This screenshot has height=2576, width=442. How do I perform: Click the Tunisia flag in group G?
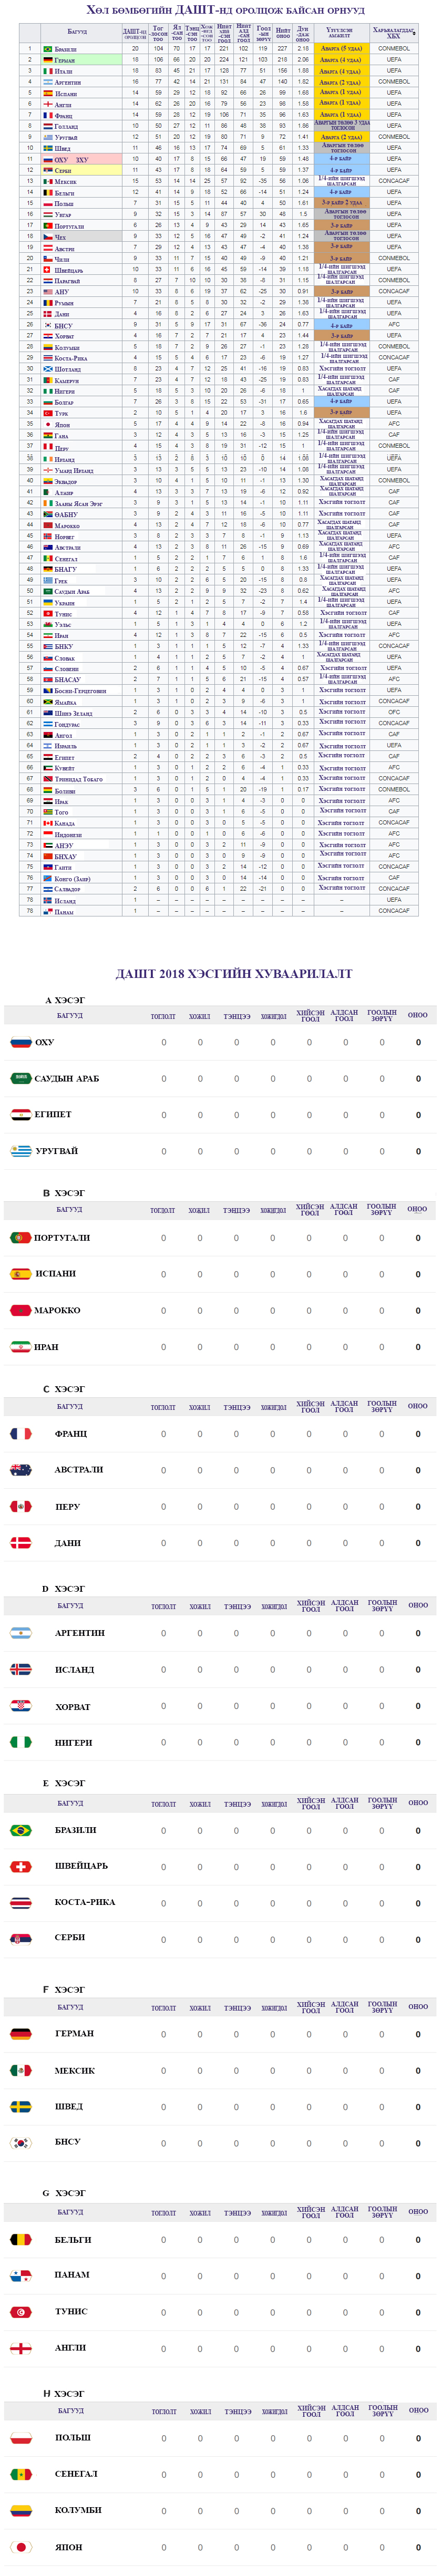pyautogui.click(x=20, y=2311)
